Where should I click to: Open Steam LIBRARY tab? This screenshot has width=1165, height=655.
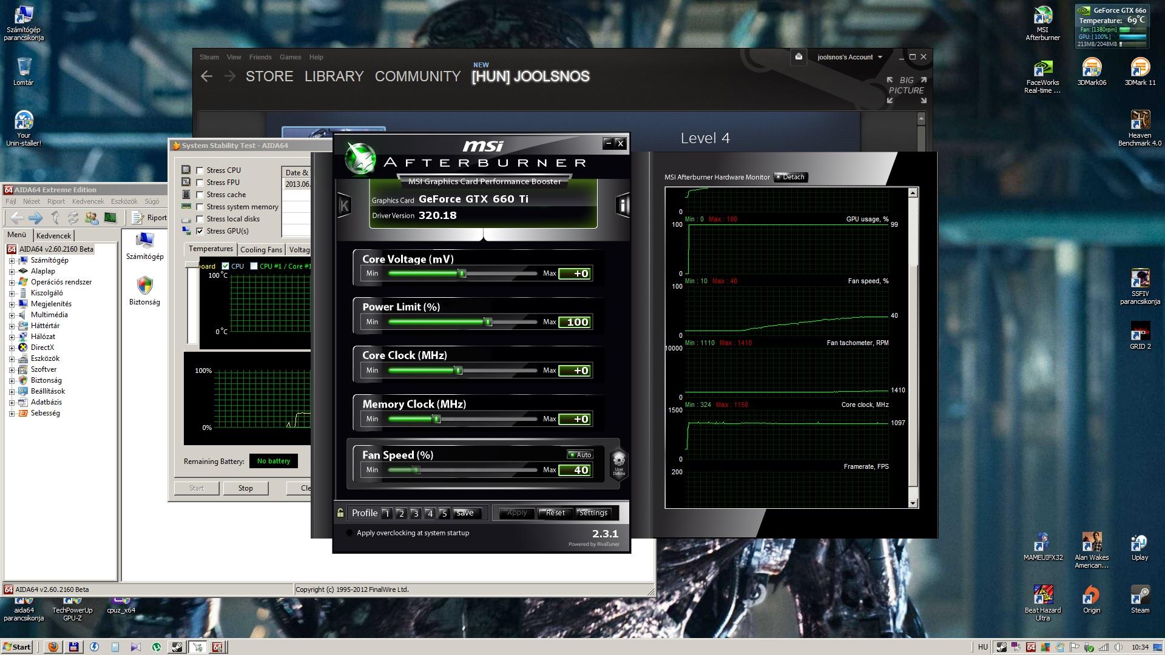coord(334,76)
